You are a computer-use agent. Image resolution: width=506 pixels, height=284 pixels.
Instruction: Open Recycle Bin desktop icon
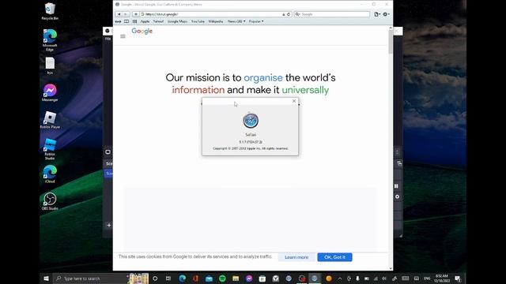point(50,11)
